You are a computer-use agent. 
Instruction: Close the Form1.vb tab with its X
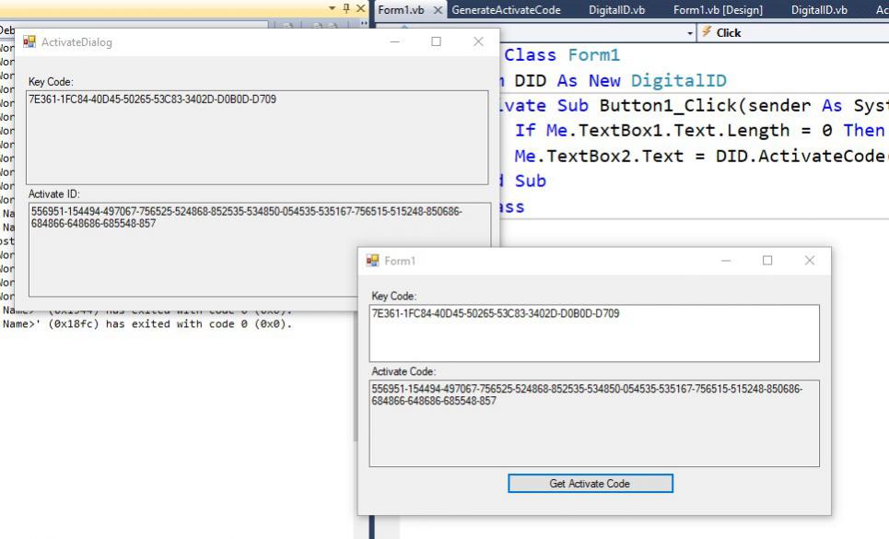coord(439,10)
